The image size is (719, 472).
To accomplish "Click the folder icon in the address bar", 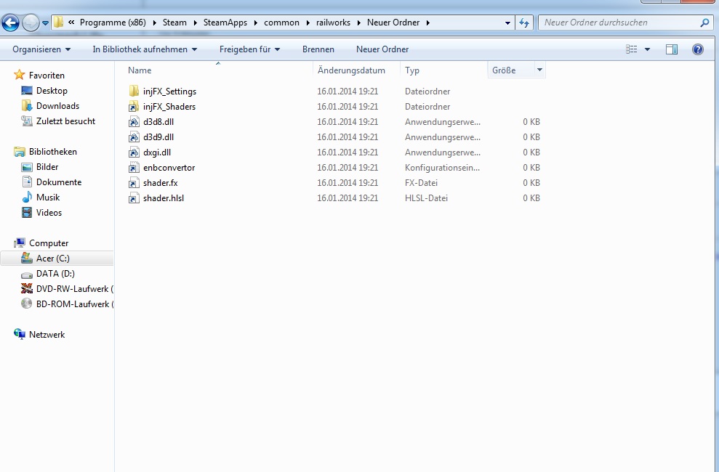I will [x=59, y=23].
